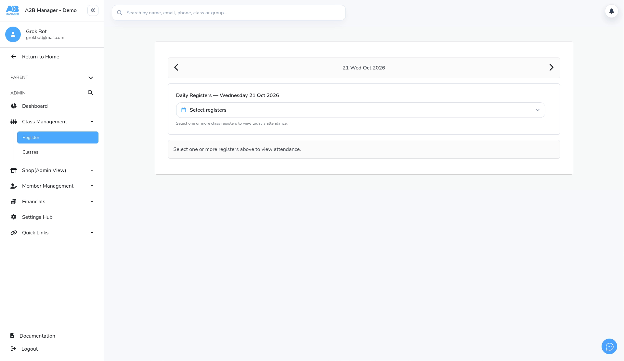Viewport: 624px width, 361px height.
Task: Click the Class Management label
Action: [x=45, y=122]
